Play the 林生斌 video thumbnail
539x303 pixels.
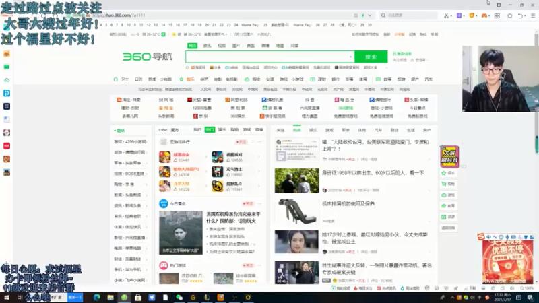click(x=296, y=273)
